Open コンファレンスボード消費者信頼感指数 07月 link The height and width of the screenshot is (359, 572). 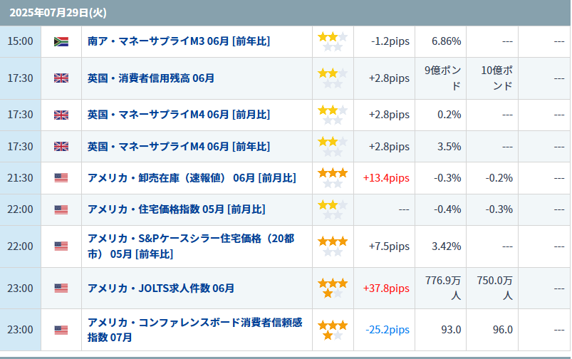click(194, 330)
